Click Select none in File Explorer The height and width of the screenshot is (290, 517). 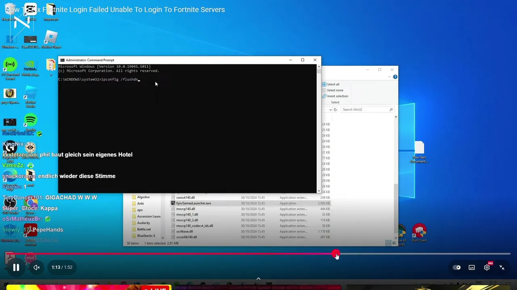pyautogui.click(x=332, y=90)
